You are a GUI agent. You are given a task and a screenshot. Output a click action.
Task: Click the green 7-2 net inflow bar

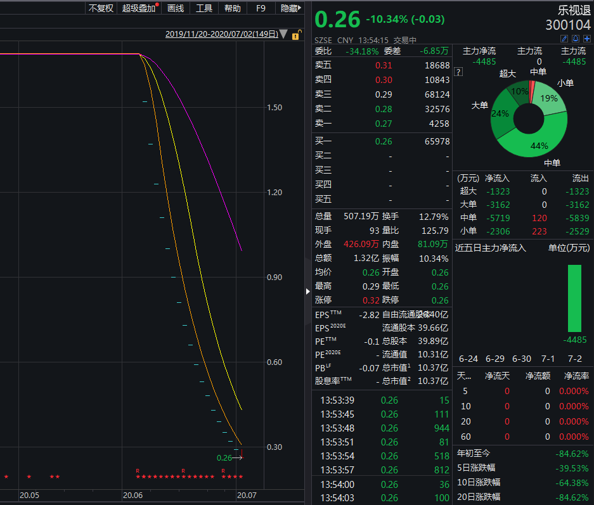click(x=574, y=298)
